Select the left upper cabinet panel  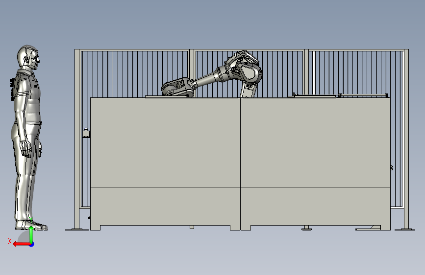165,142
